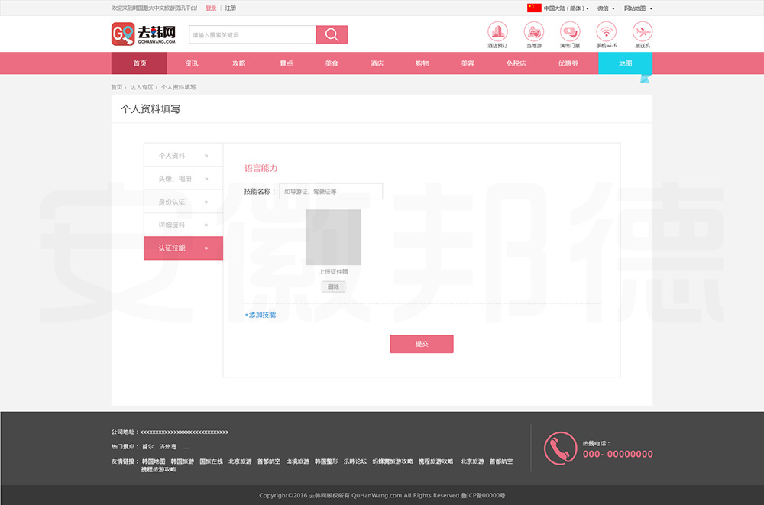Switch to the 免税店 navigation tab
This screenshot has width=764, height=505.
coord(516,63)
